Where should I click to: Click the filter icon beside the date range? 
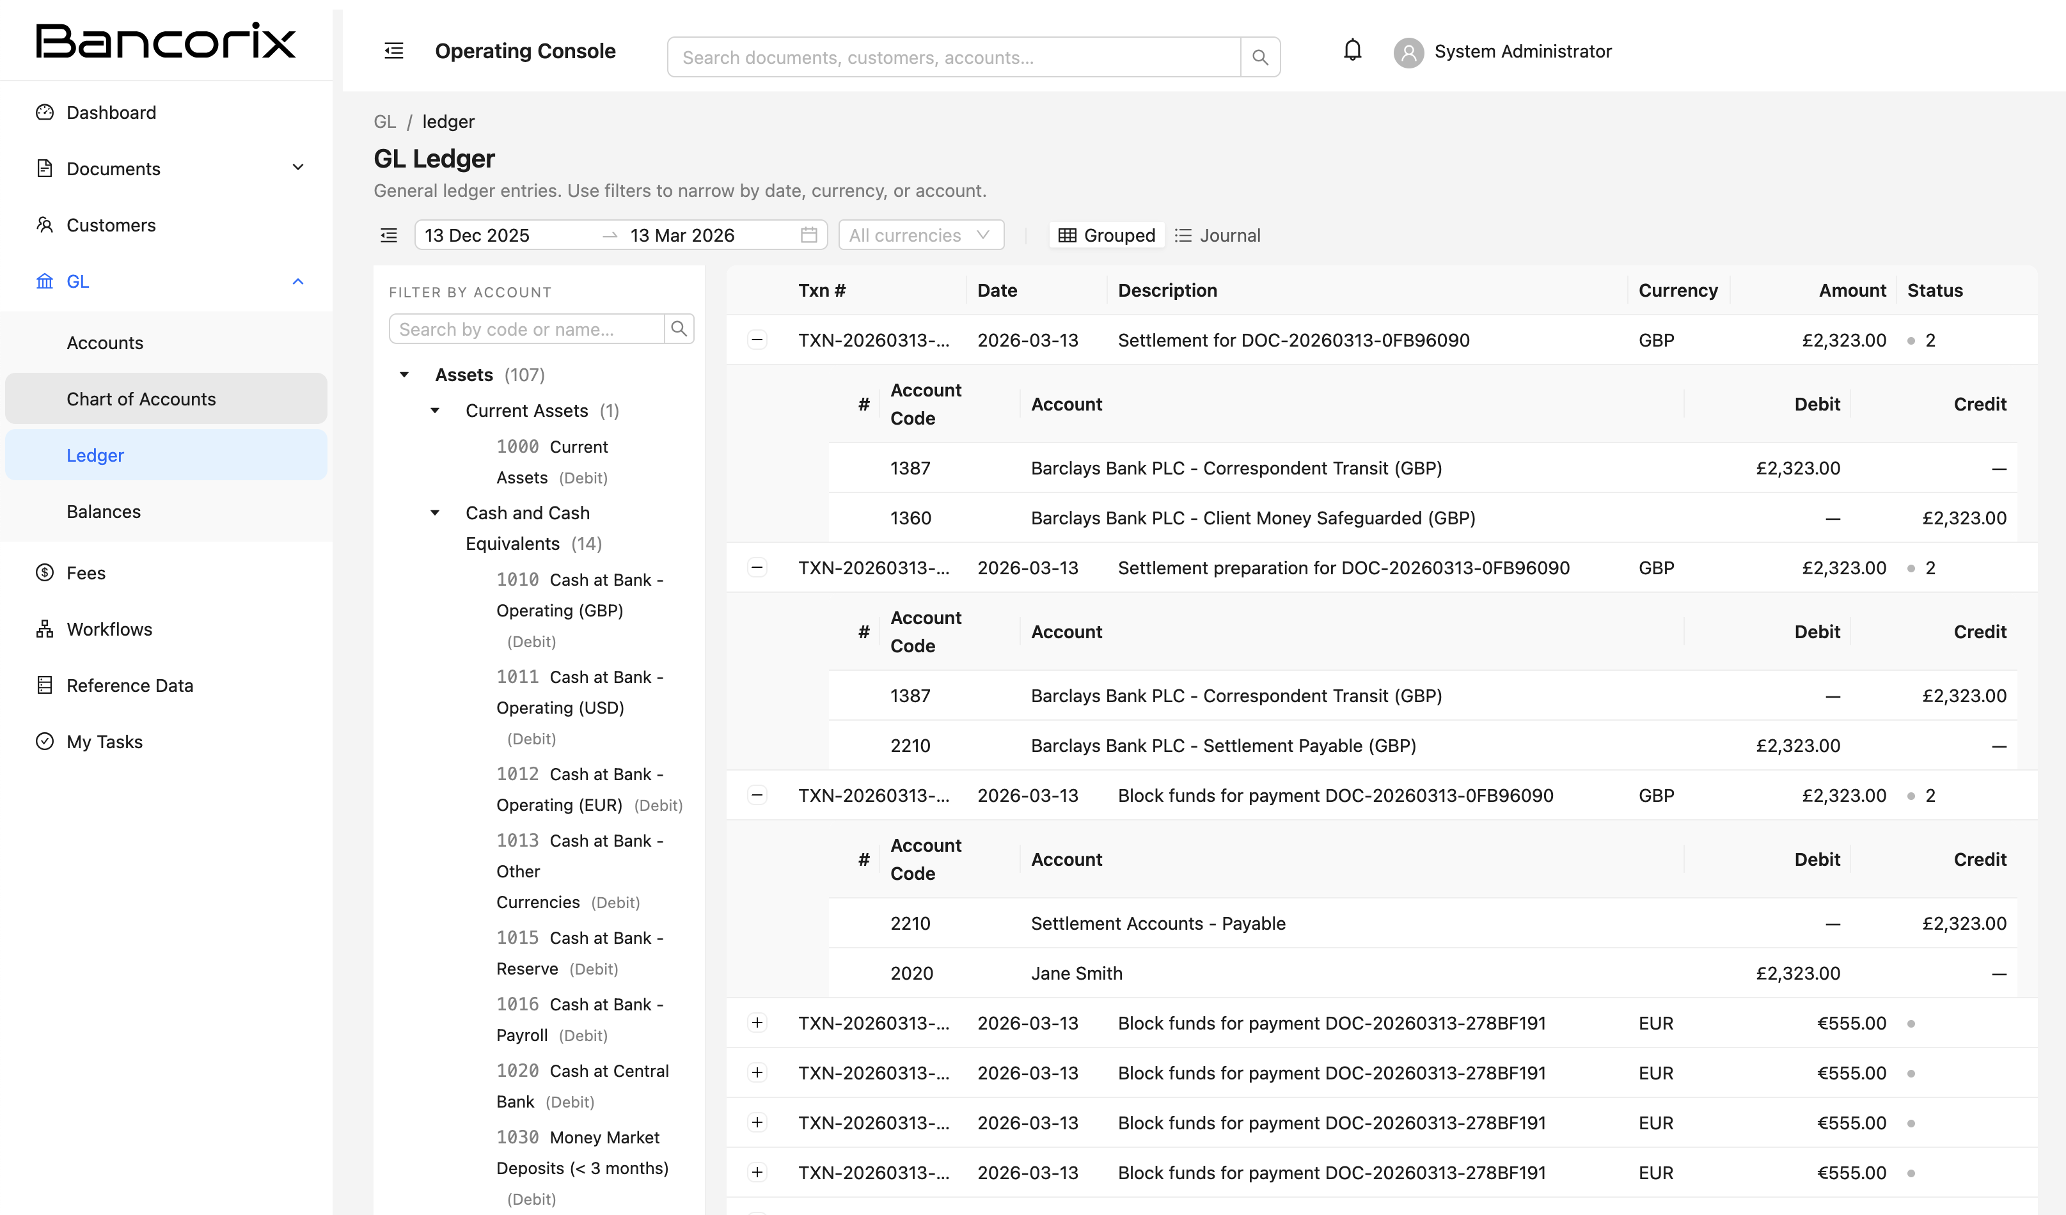point(388,235)
